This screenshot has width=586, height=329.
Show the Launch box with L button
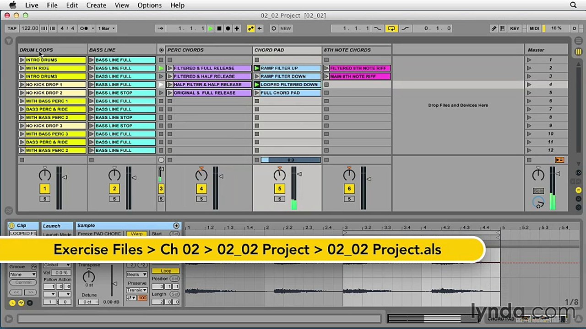tap(12, 302)
